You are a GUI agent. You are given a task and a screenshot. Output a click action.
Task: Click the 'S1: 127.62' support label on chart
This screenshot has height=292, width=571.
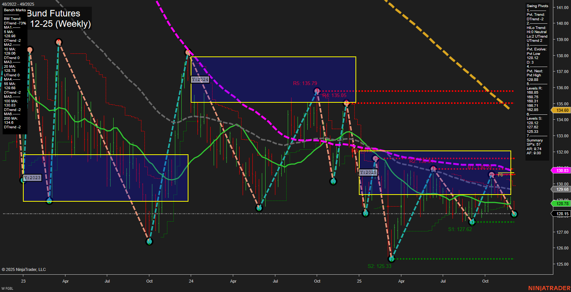tap(460, 229)
